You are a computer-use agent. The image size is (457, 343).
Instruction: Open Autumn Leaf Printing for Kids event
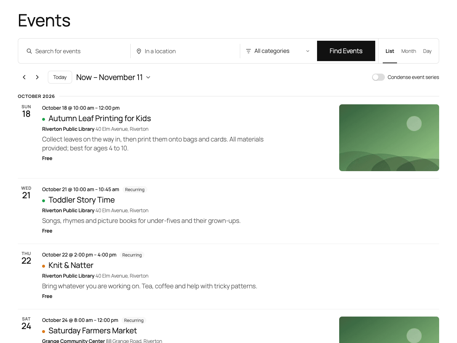point(100,119)
